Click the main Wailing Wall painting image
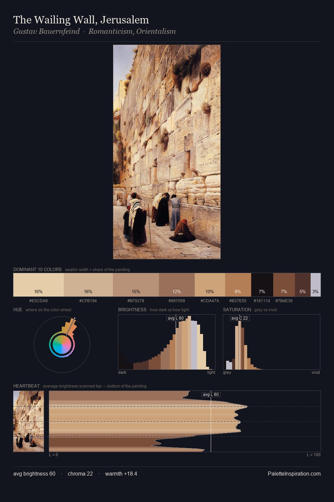Screen dimensions: 334x502 [167, 152]
